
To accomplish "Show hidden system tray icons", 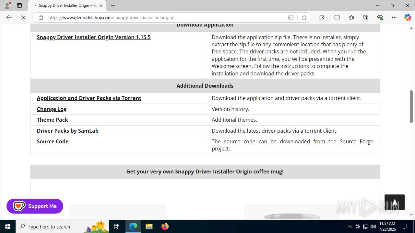I will coord(350,227).
